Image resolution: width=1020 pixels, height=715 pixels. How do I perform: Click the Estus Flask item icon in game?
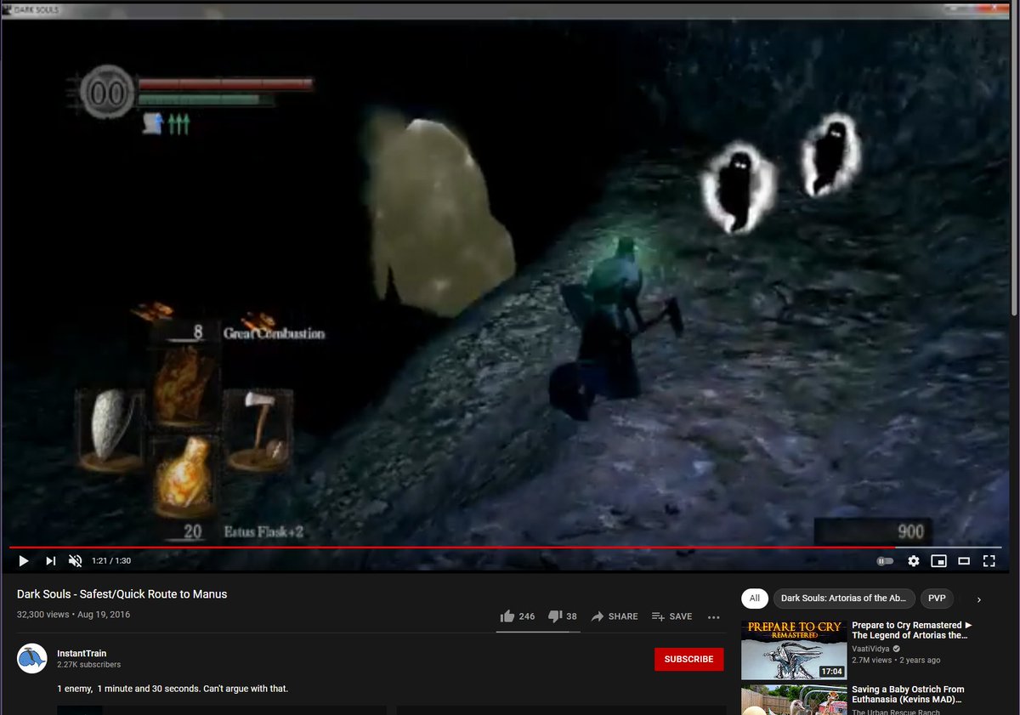coord(184,475)
